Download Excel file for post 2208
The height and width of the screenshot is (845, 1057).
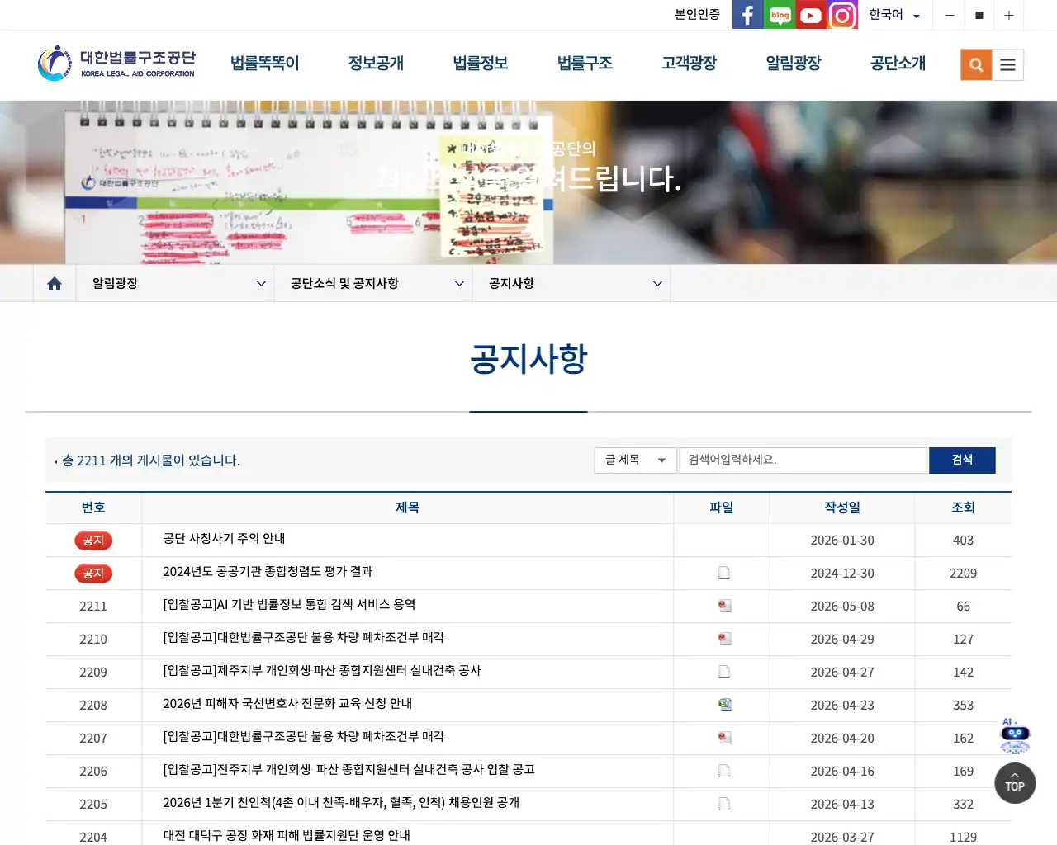click(x=724, y=705)
